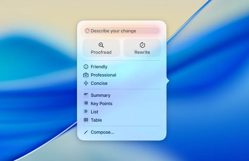Image resolution: width=249 pixels, height=161 pixels.
Task: Click the paragraph icon beside Summary
Action: click(86, 95)
